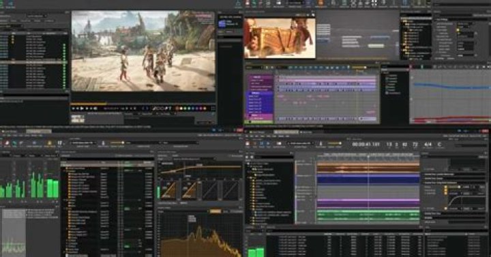This screenshot has height=257, width=491.
Task: Change the 4/4 time signature field
Action: click(x=428, y=145)
